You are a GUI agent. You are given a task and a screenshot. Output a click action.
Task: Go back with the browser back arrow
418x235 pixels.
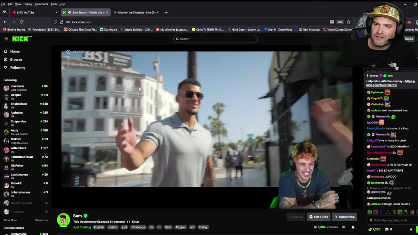[5, 22]
